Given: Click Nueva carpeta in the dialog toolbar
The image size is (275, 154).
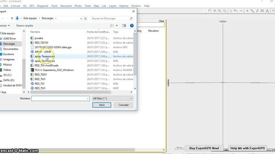Looking at the screenshot, I should click(x=24, y=26).
